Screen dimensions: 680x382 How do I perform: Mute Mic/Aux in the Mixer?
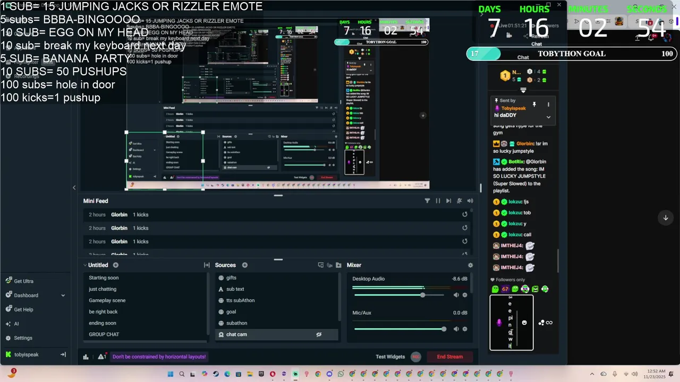(456, 329)
